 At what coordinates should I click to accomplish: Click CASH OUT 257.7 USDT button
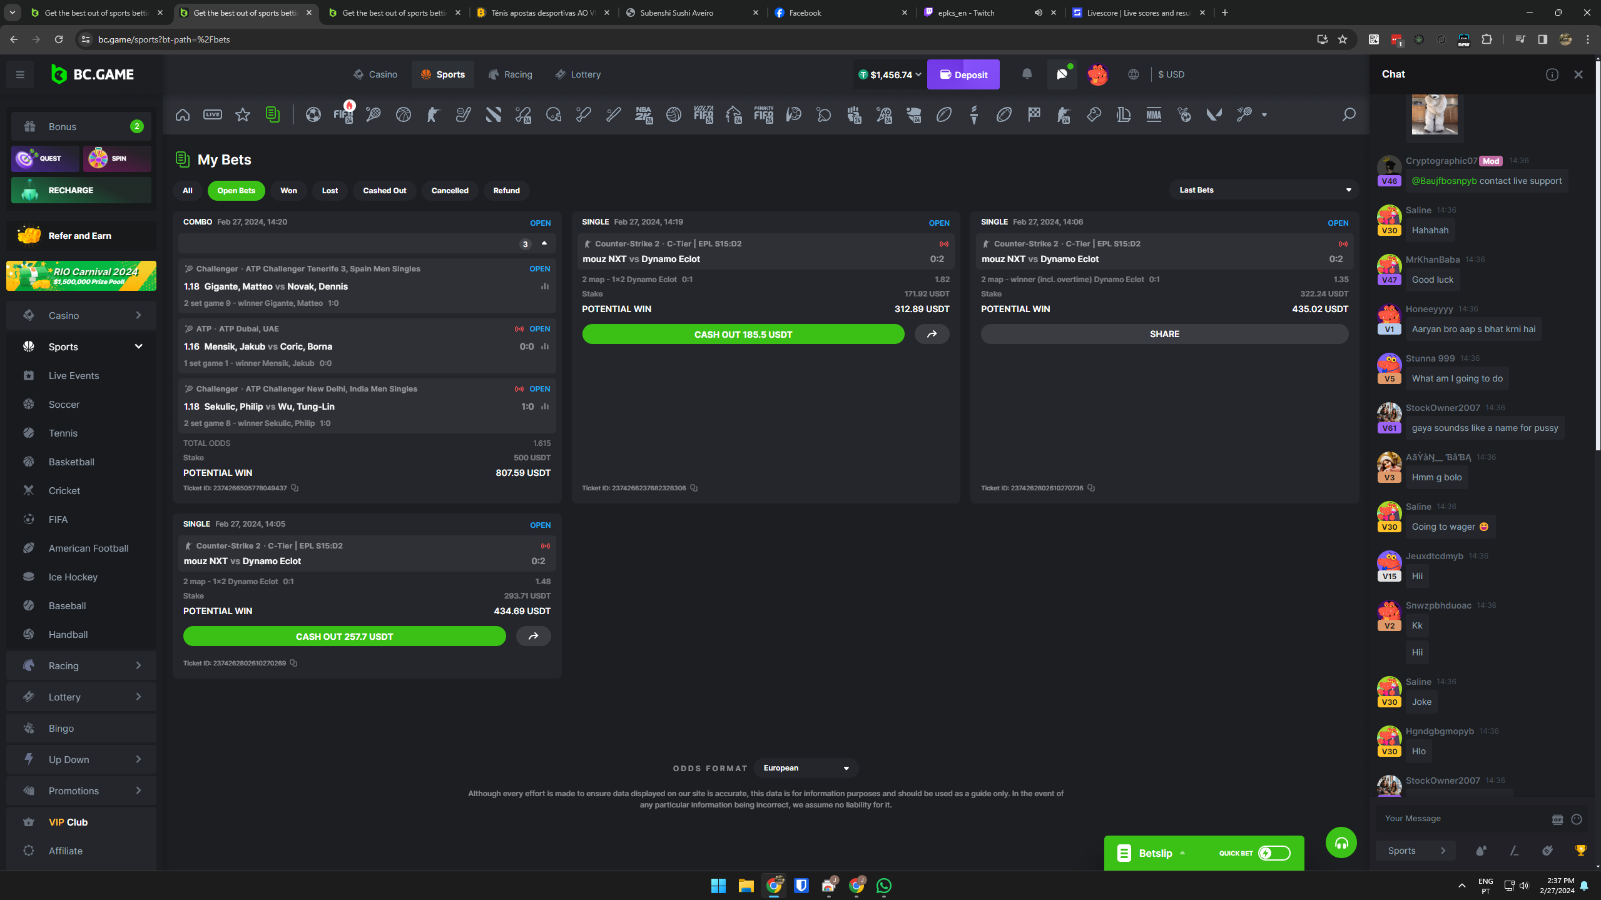pyautogui.click(x=344, y=636)
